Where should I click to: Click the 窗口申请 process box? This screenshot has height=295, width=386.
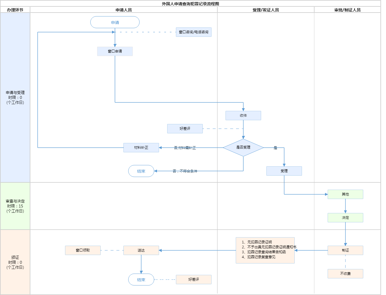(115, 51)
